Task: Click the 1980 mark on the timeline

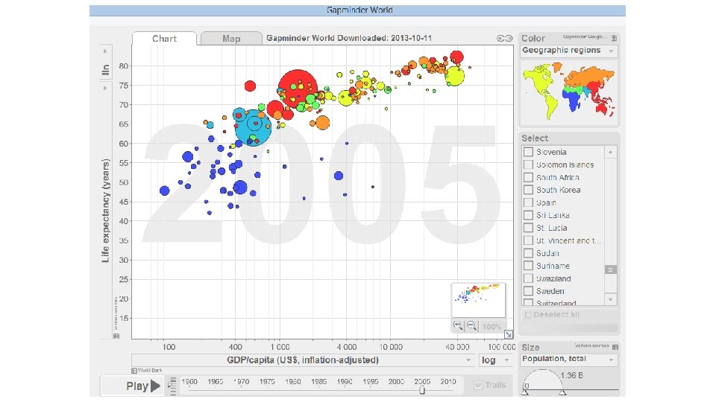Action: click(292, 381)
